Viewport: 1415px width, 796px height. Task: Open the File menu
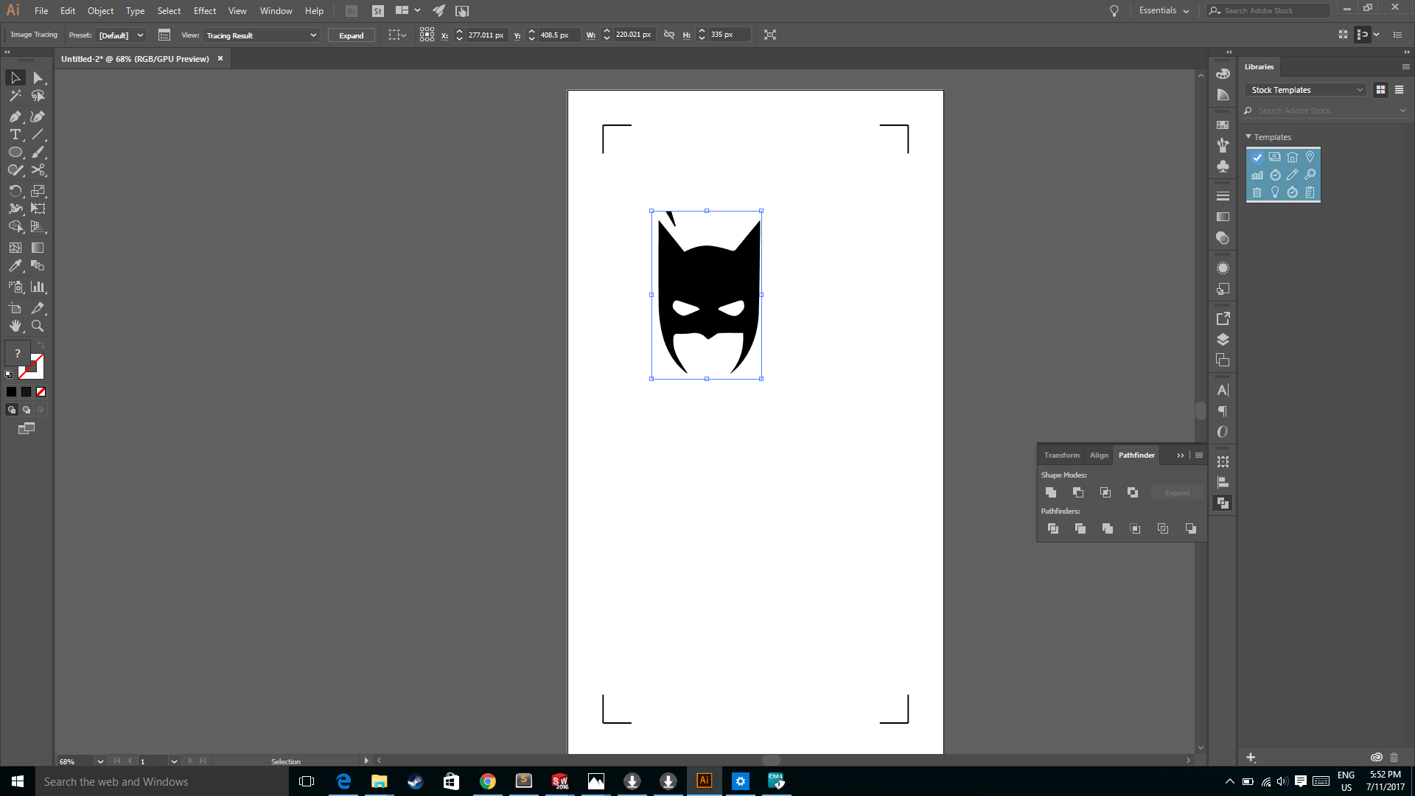(41, 10)
